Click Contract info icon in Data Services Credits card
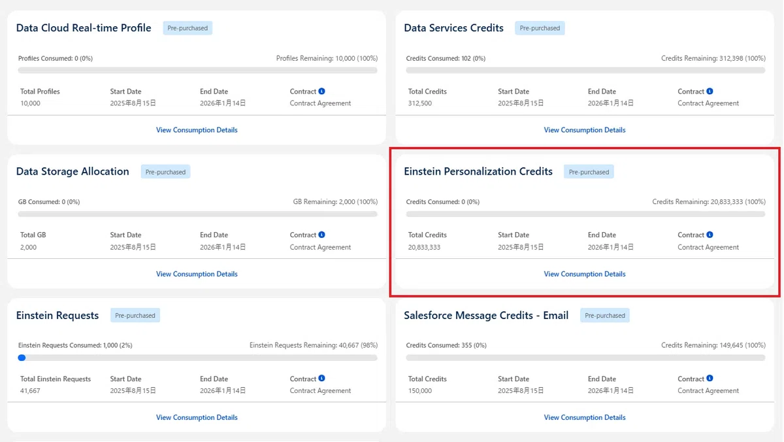The image size is (784, 442). [710, 92]
